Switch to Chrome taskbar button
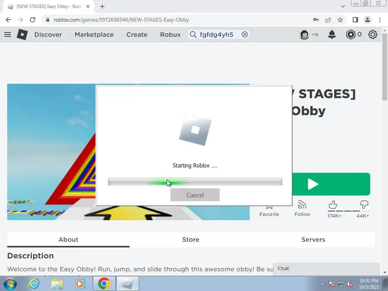Screen dimensions: 388x291 104,283
